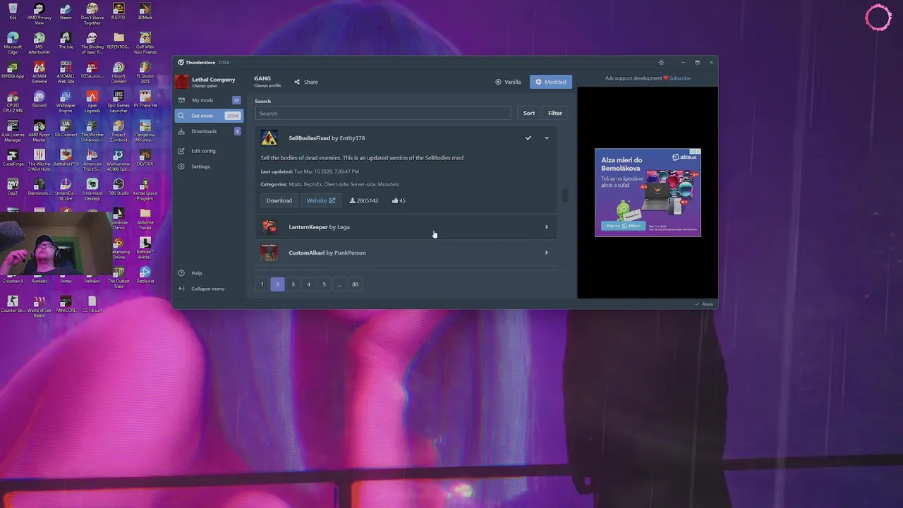Expand the CustomAlkari mod entry
This screenshot has height=508, width=903.
point(547,253)
